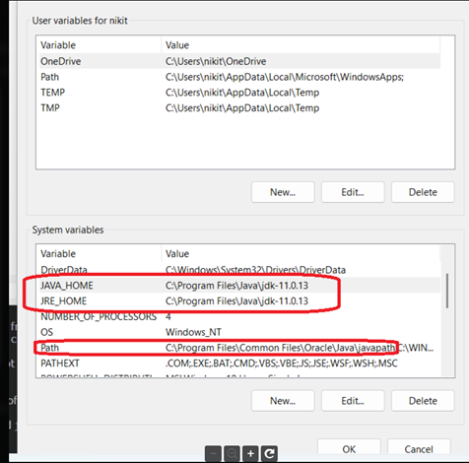Select the OneDrive user variable
The height and width of the screenshot is (463, 469).
(x=239, y=61)
